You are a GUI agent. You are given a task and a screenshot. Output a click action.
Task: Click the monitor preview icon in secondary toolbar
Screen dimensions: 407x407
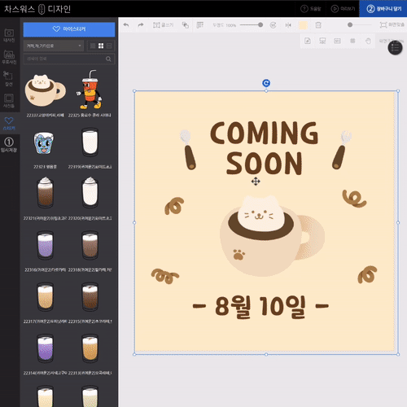(322, 41)
